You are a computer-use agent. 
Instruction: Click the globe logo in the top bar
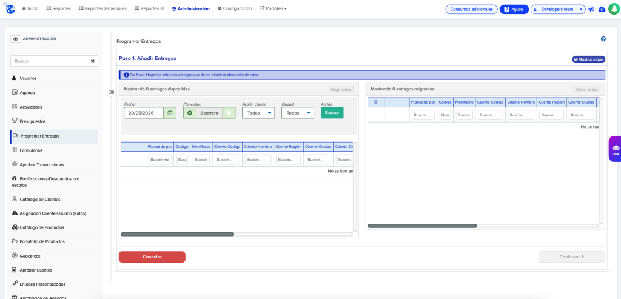pyautogui.click(x=10, y=8)
